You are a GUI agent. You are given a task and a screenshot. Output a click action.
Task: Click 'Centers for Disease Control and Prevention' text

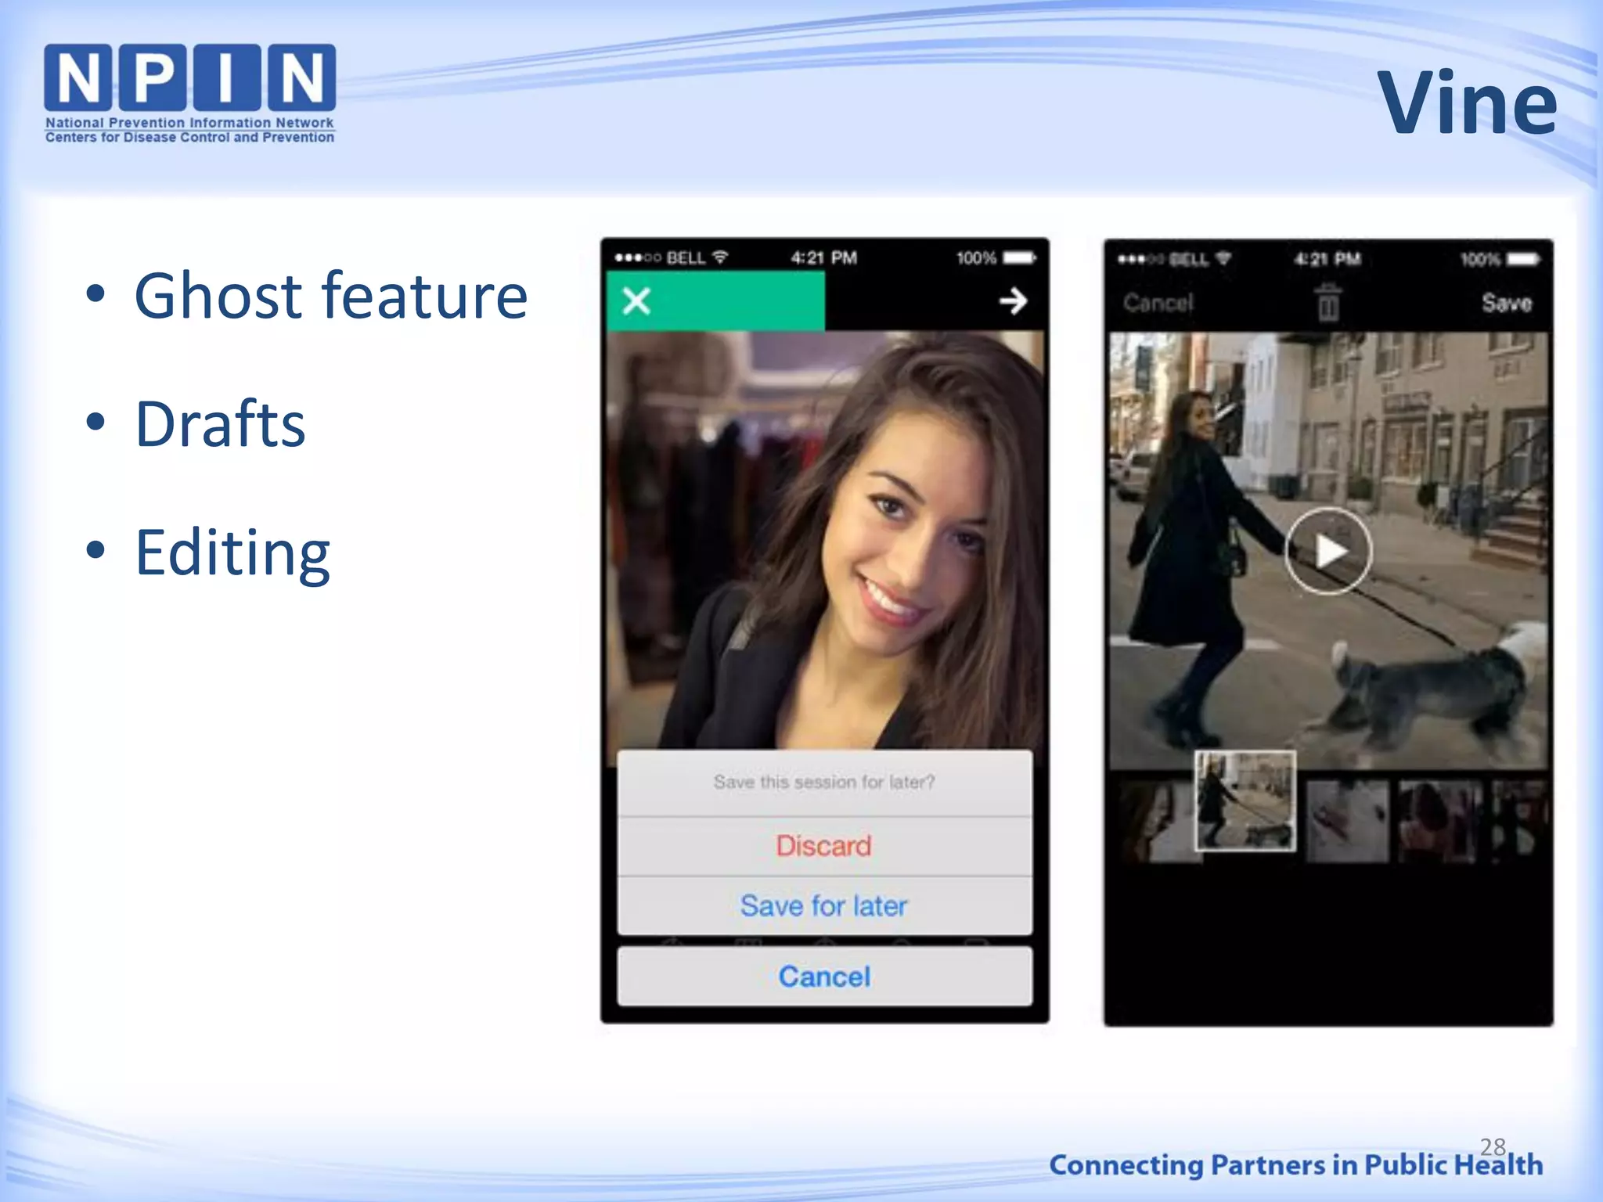click(189, 138)
